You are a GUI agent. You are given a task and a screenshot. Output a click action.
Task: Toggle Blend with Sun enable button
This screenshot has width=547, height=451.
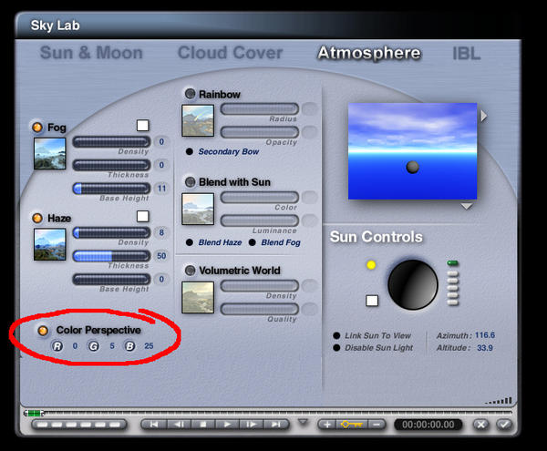(191, 182)
